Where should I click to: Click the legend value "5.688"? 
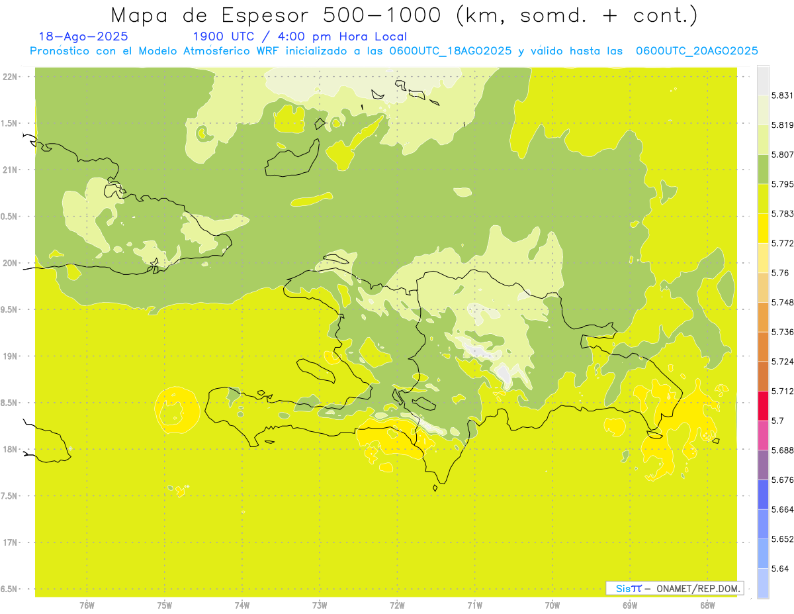782,450
